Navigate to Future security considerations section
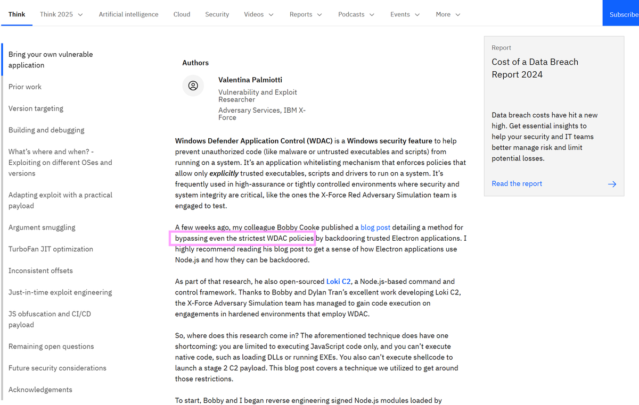This screenshot has height=405, width=639. click(x=58, y=368)
